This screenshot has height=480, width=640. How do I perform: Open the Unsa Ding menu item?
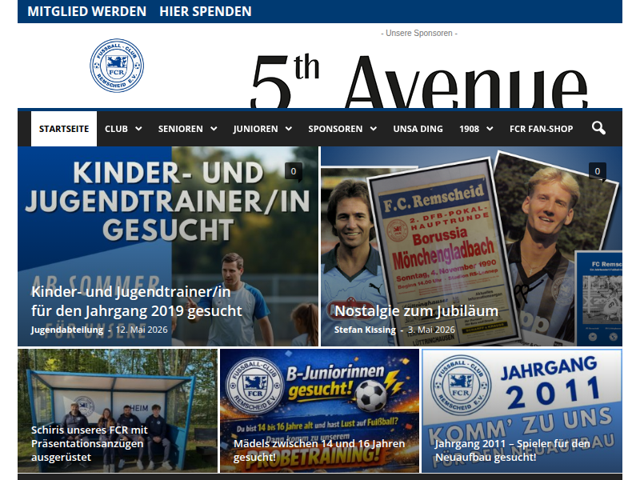coord(418,129)
